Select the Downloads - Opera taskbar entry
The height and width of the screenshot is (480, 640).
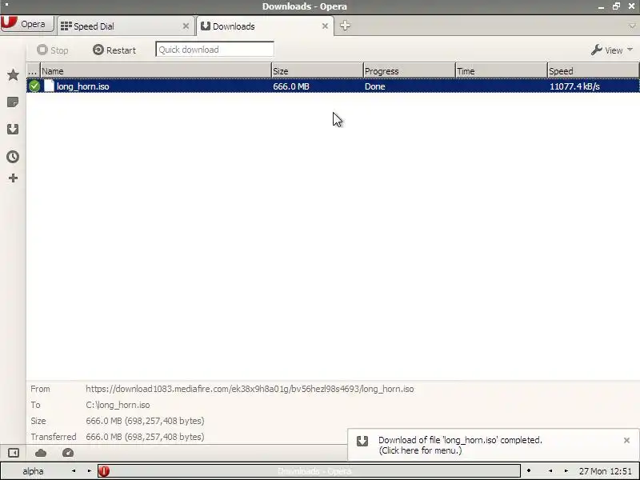tap(310, 471)
